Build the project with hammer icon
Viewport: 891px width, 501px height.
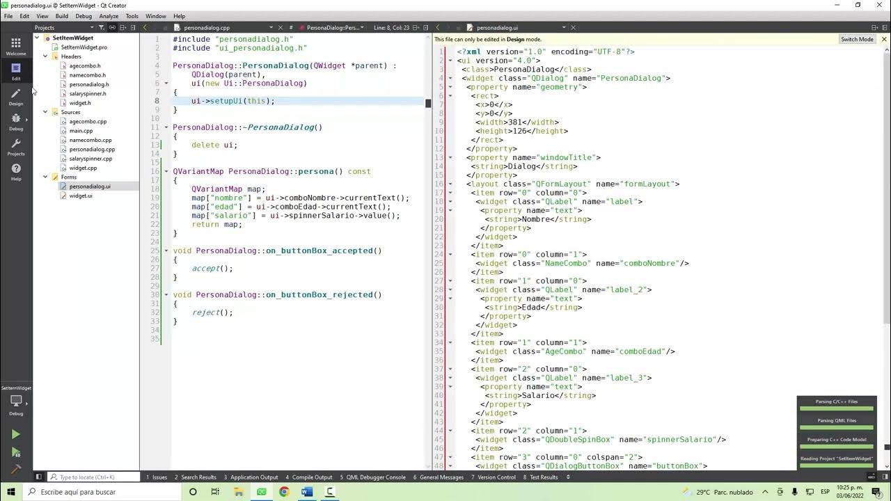tap(16, 470)
